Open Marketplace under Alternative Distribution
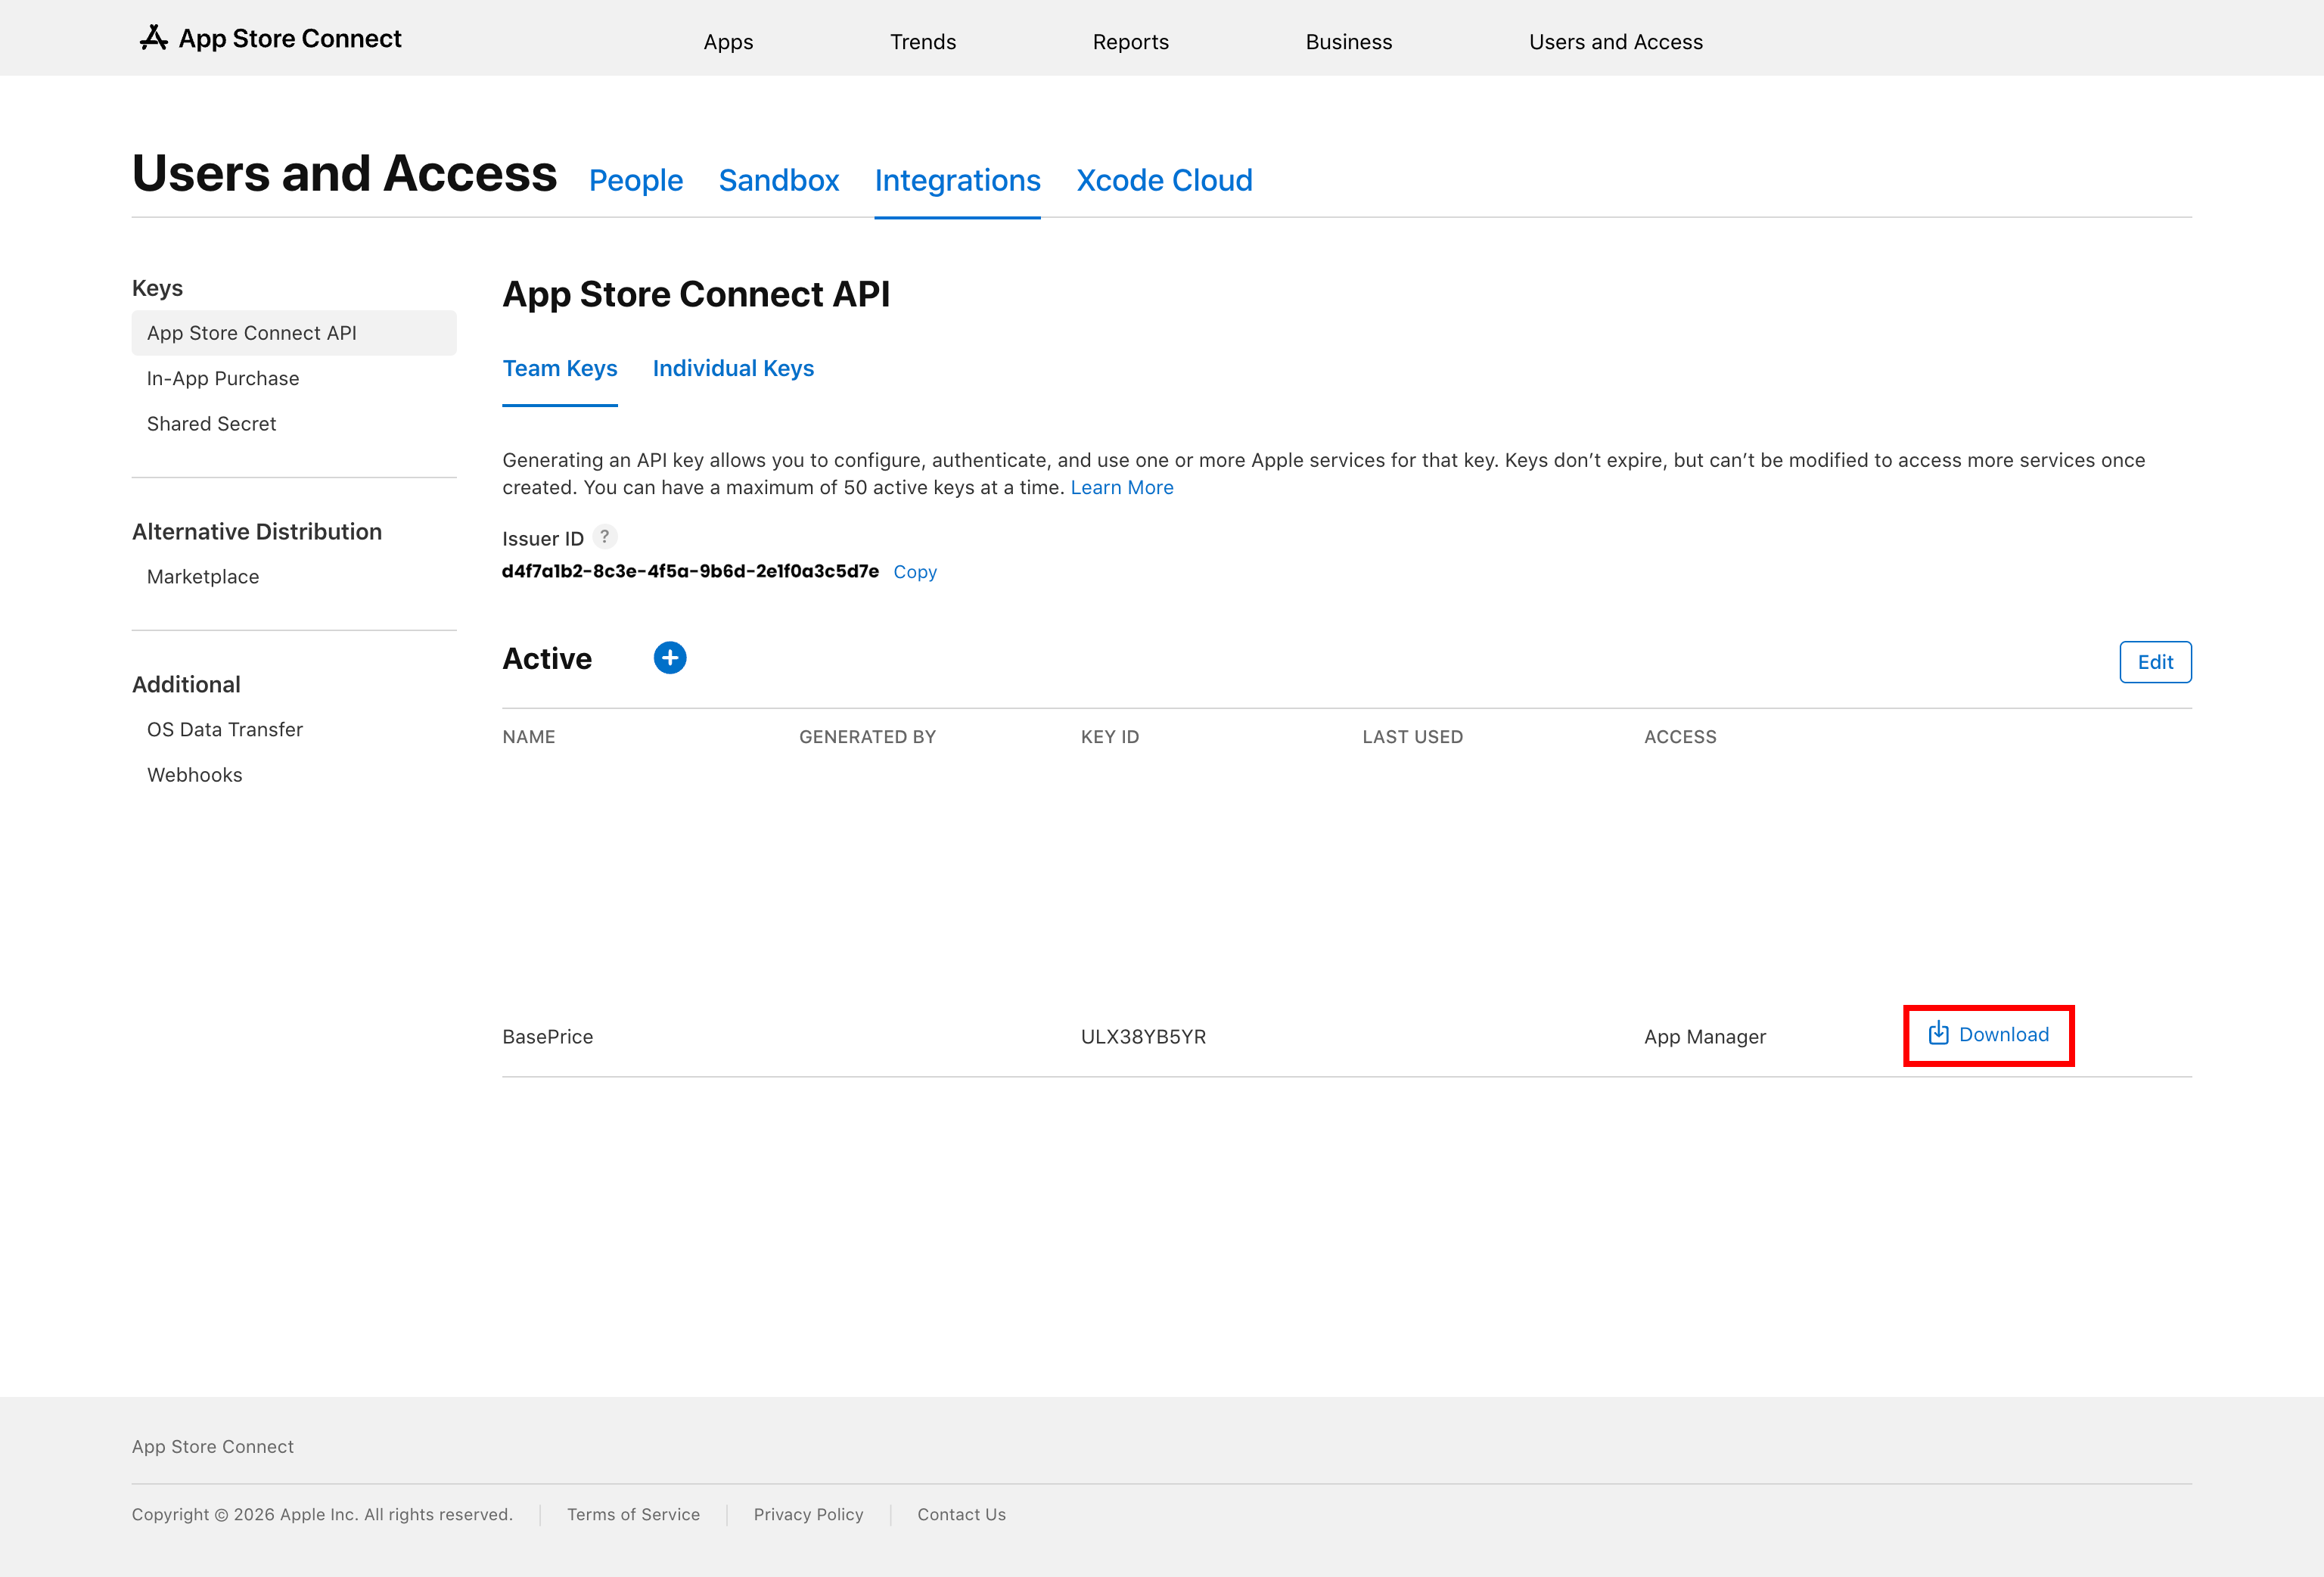The image size is (2324, 1577). coord(203,576)
